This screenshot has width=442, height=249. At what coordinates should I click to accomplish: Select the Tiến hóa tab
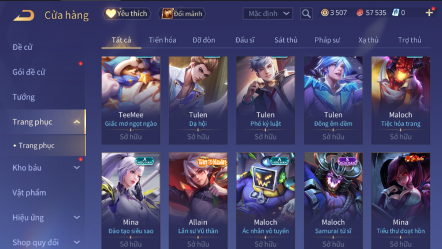coord(163,40)
